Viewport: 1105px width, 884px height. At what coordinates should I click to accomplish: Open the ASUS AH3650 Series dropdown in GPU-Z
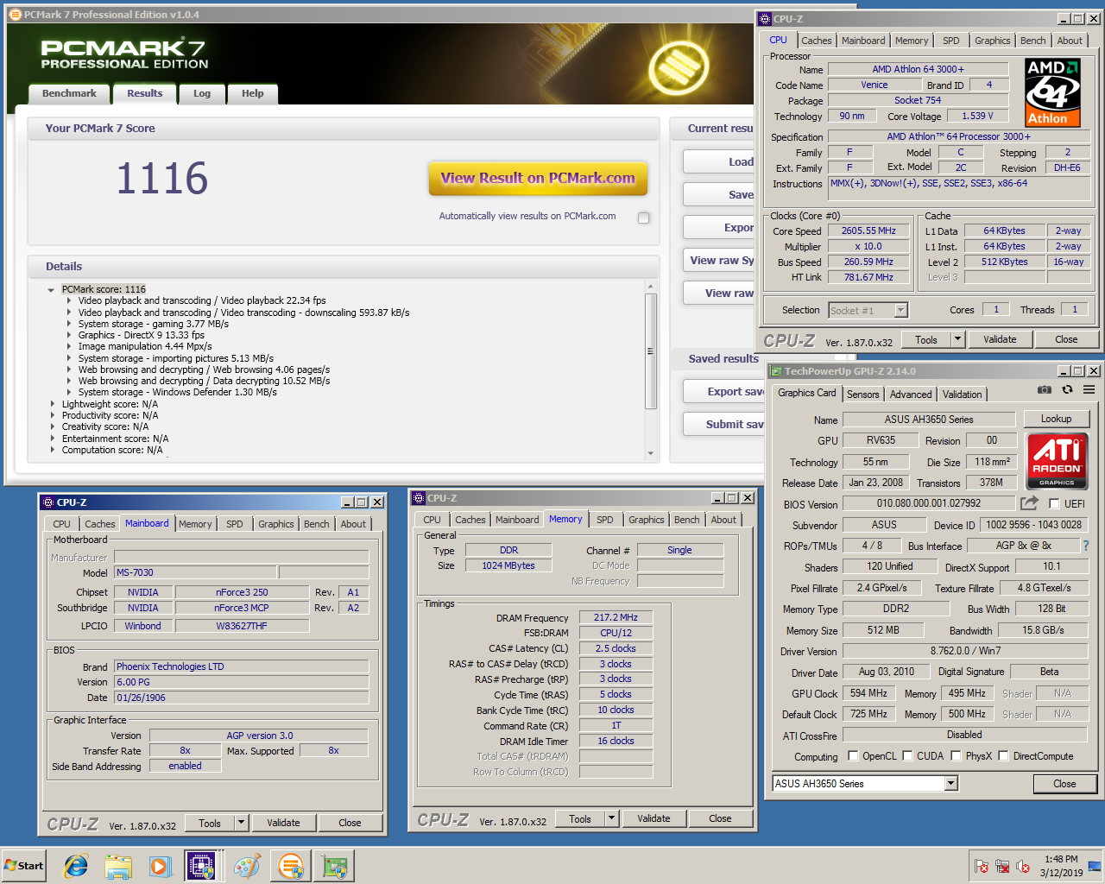coord(950,784)
